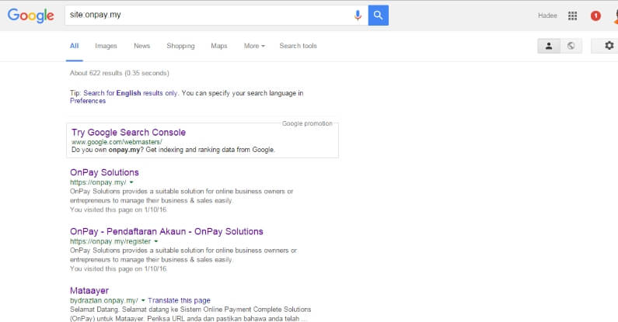Viewport: 618px width, 322px height.
Task: Switch to the News tab
Action: (x=142, y=46)
